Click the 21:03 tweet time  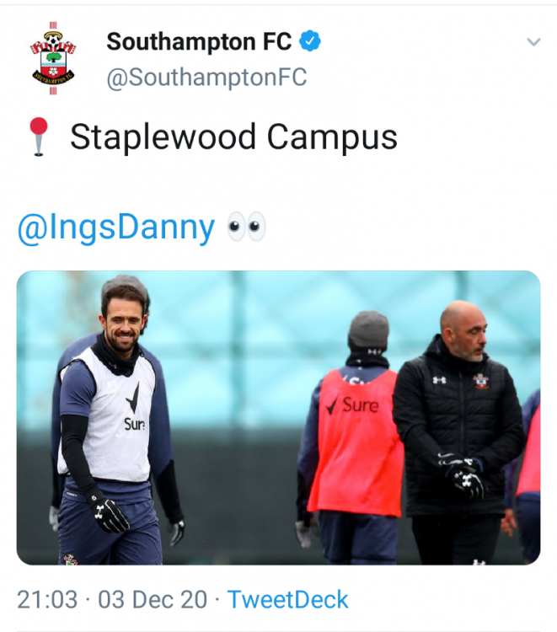48,599
